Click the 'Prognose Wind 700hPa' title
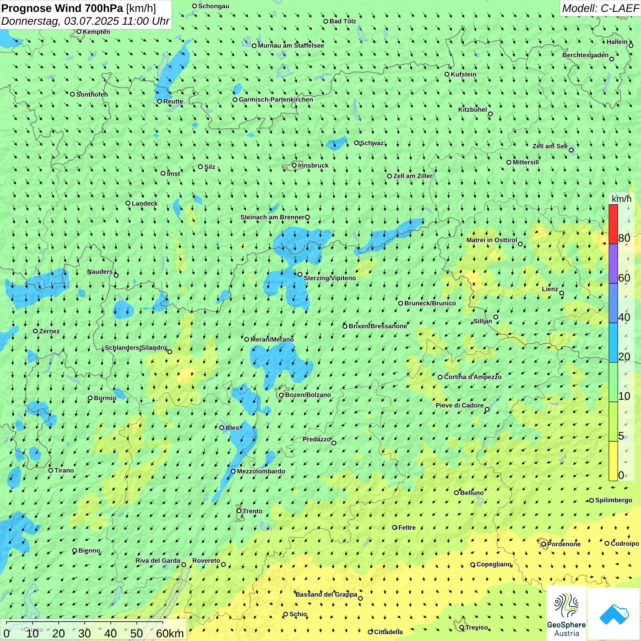This screenshot has width=641, height=641. (62, 8)
